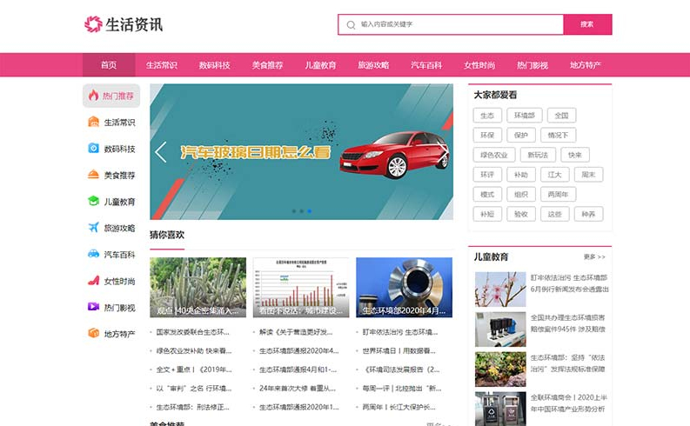Image resolution: width=690 pixels, height=426 pixels.
Task: Select the 美食推荐 food icon in sidebar
Action: click(93, 175)
